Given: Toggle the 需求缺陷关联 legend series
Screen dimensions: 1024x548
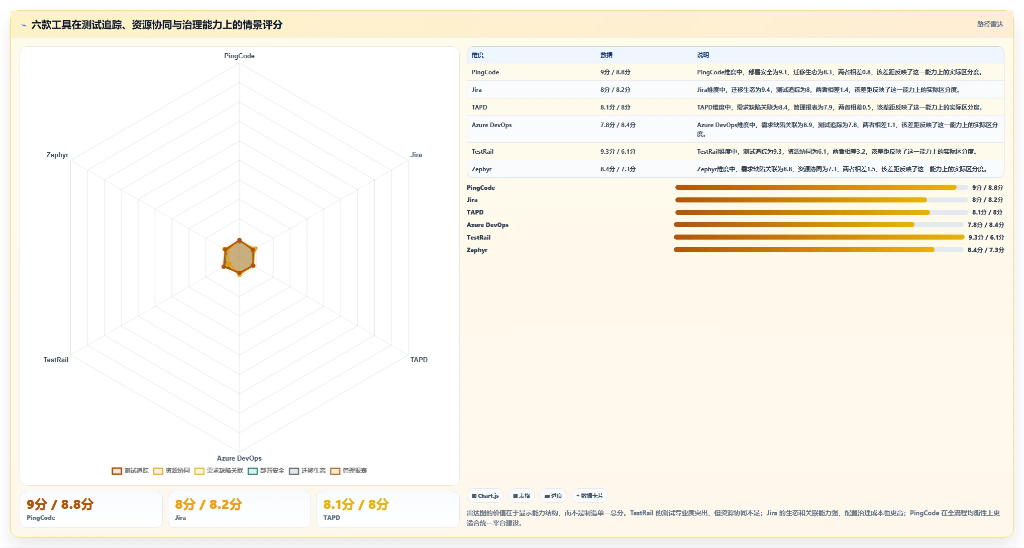Looking at the screenshot, I should tap(219, 471).
